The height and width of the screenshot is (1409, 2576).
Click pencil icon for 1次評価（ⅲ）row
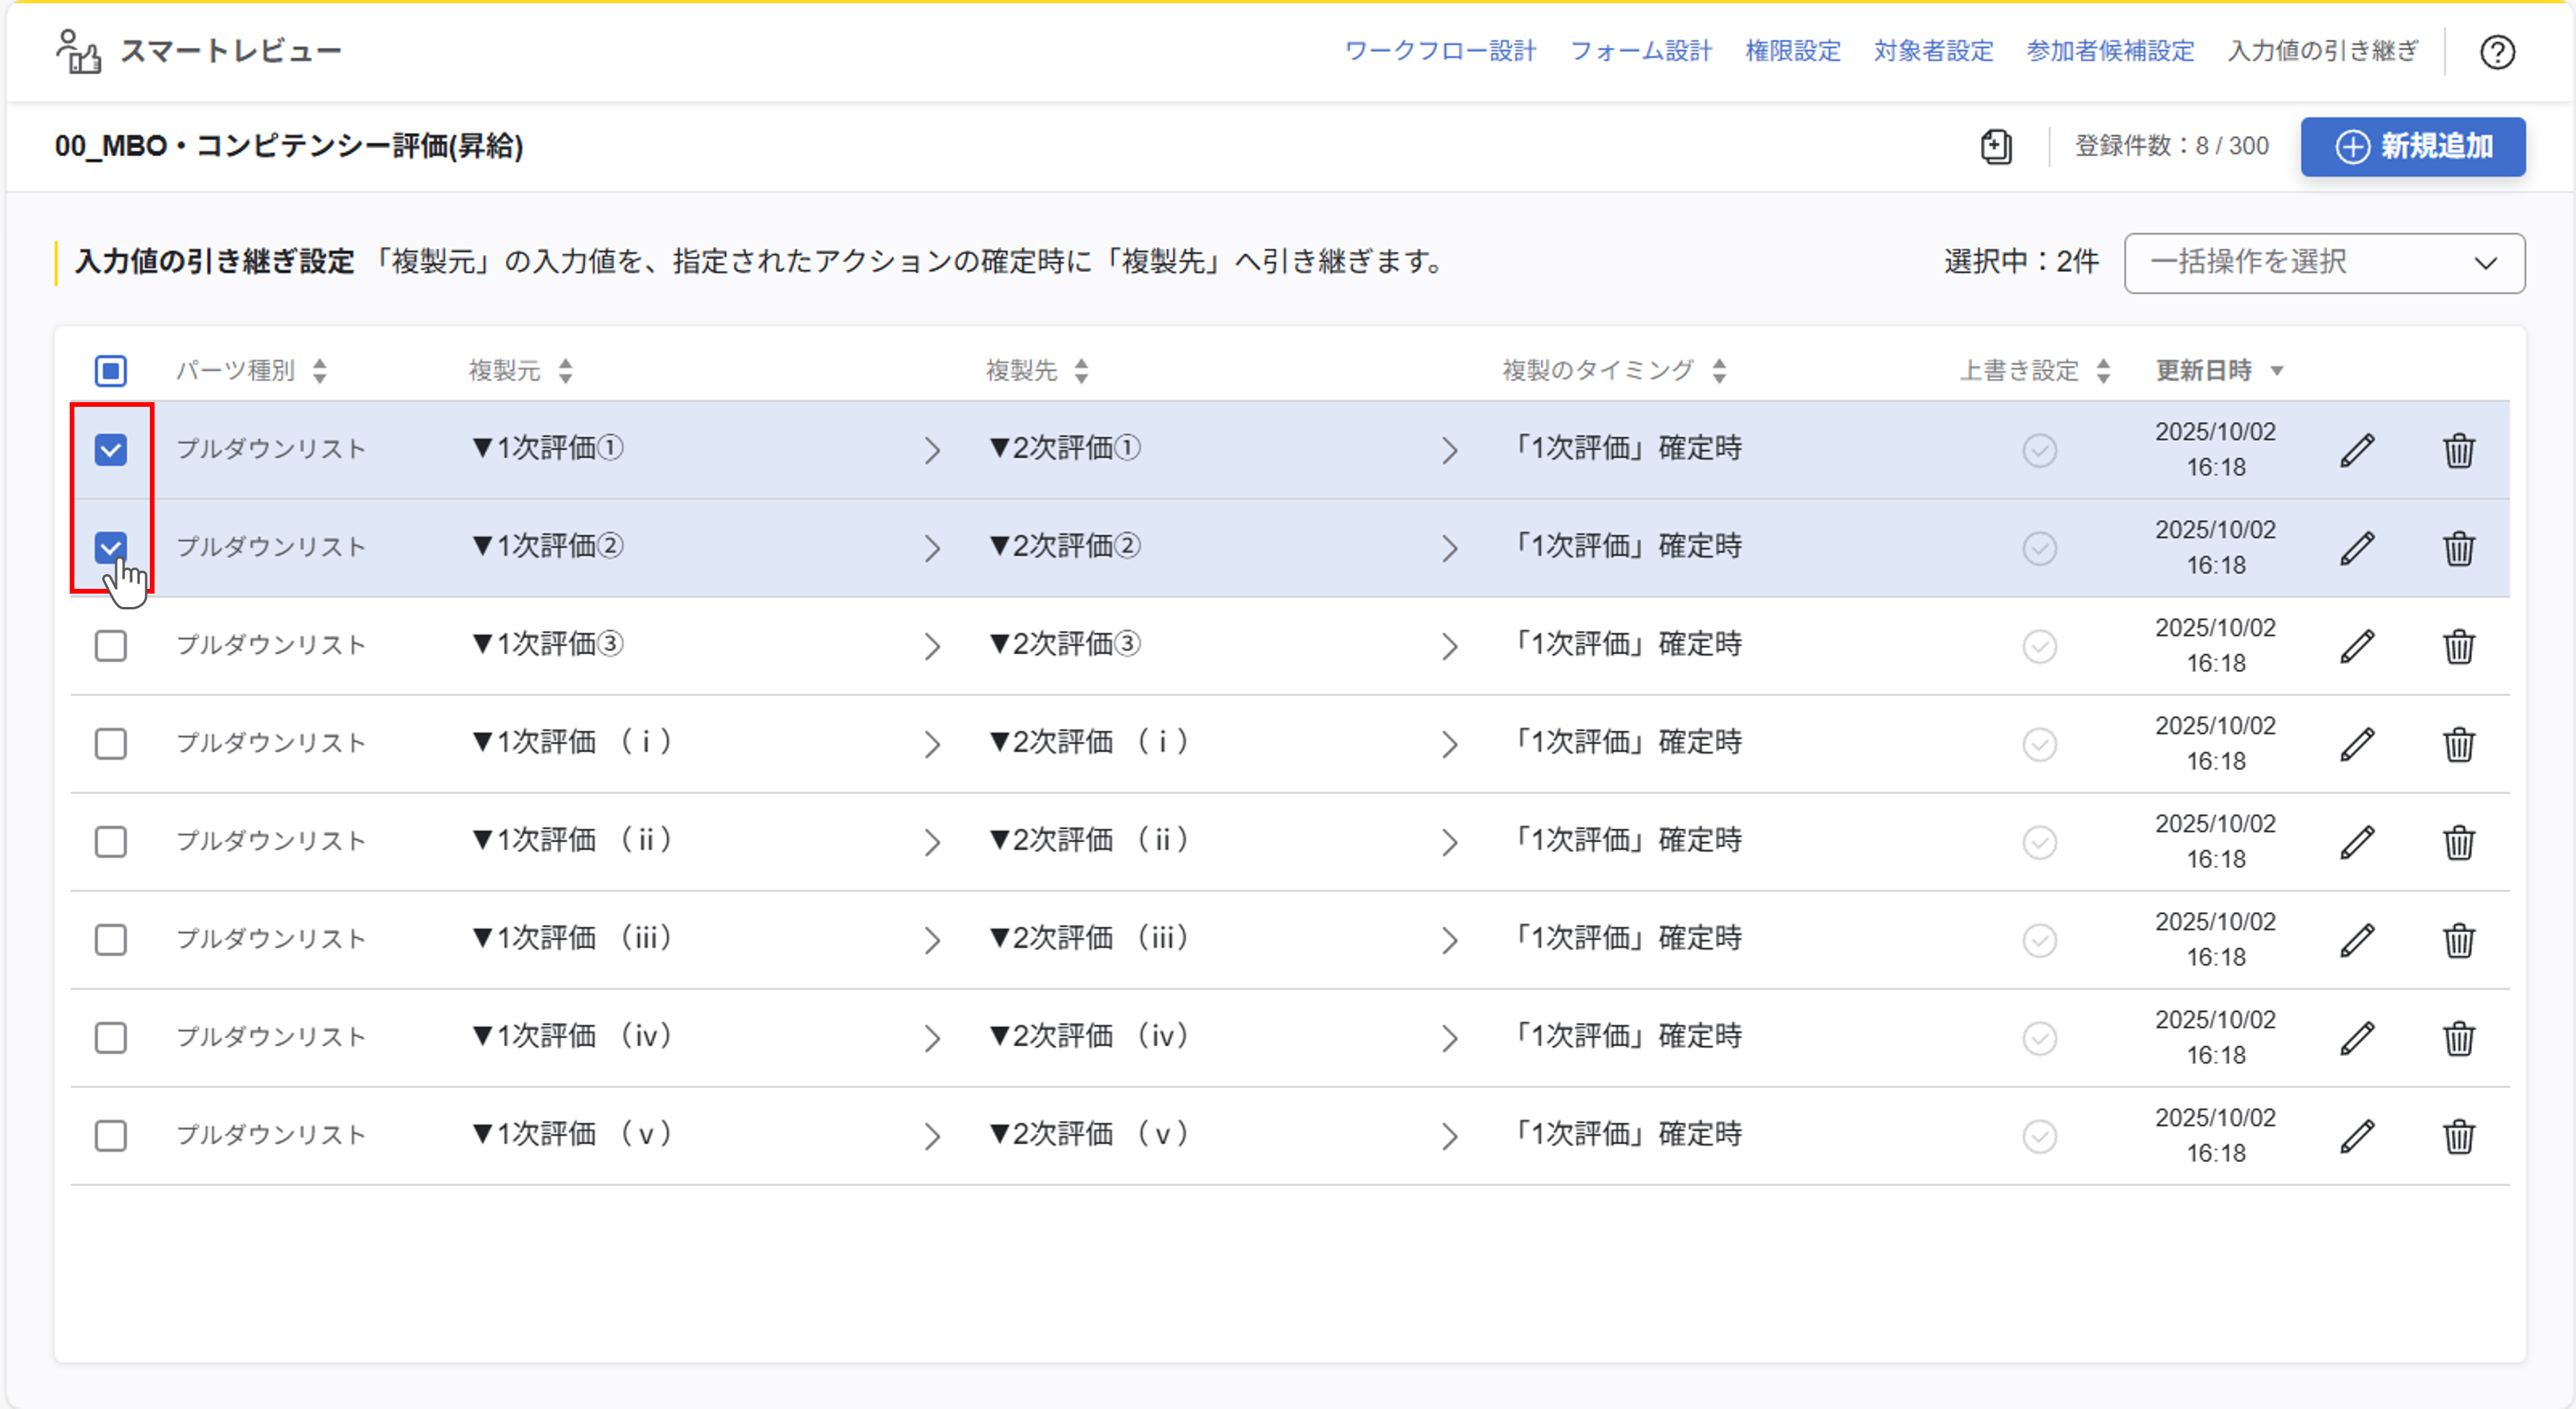[x=2357, y=940]
